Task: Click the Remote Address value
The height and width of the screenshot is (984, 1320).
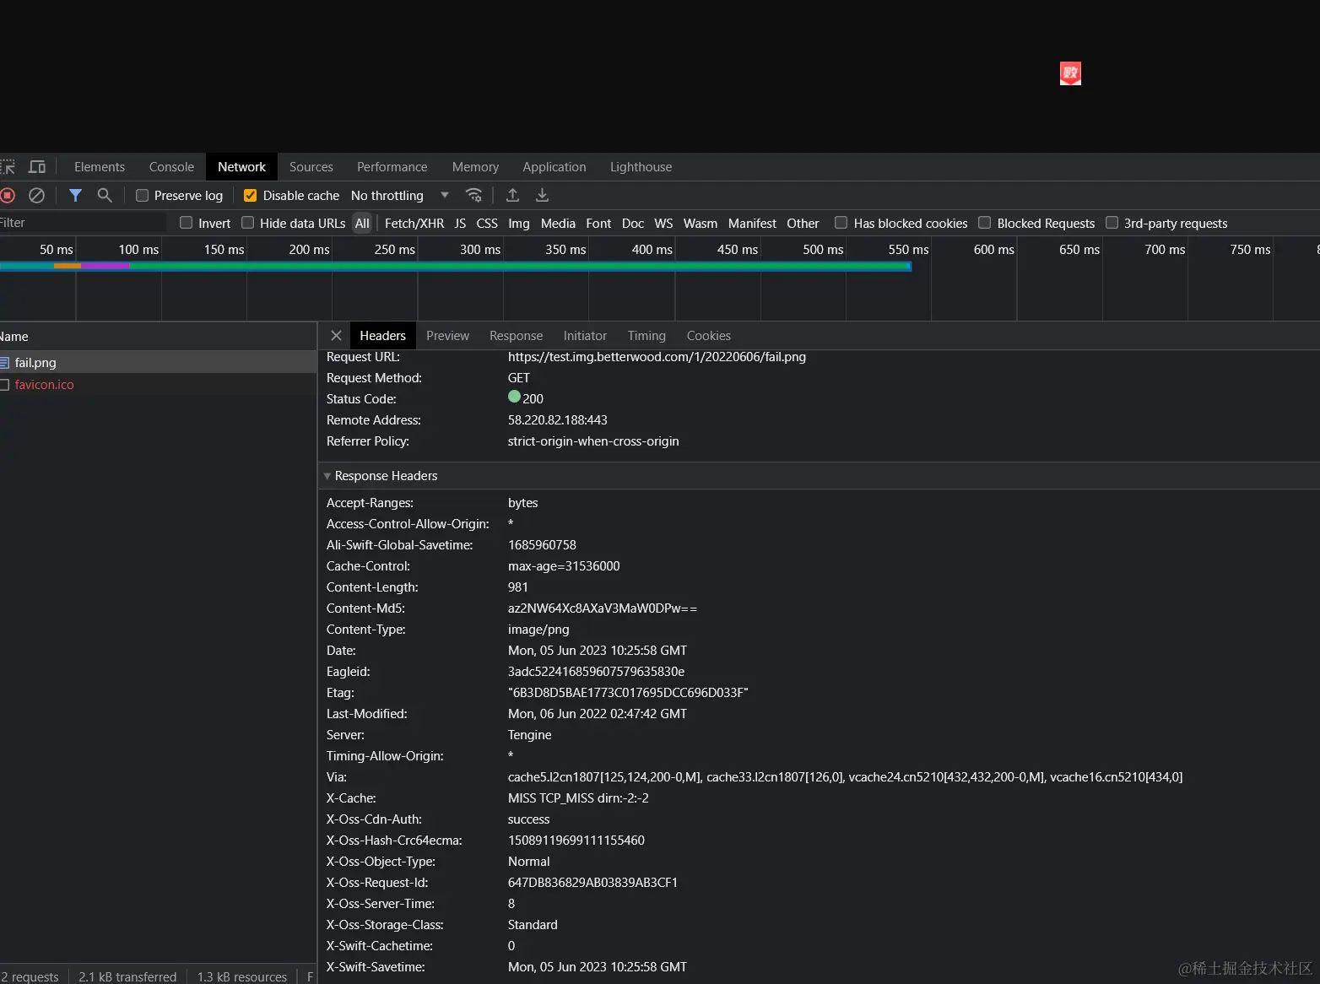Action: click(x=557, y=420)
